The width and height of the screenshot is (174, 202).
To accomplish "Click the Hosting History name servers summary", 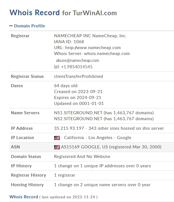I will coord(102,185).
